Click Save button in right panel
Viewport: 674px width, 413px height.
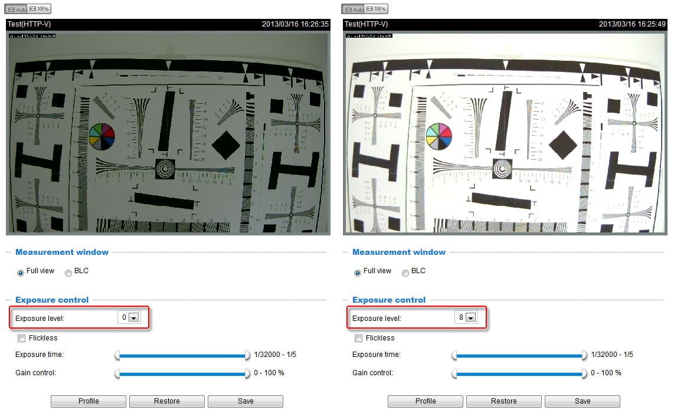[583, 401]
